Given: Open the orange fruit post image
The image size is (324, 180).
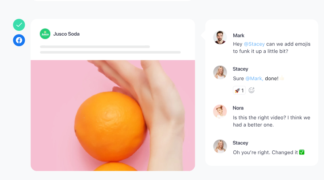Looking at the screenshot, I should [x=113, y=116].
